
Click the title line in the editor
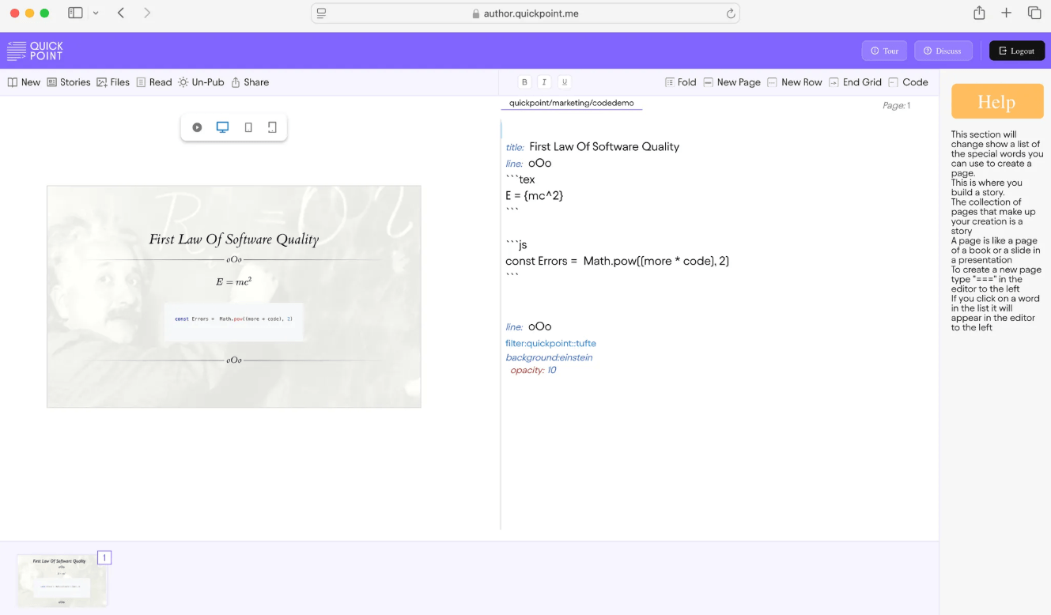coord(592,147)
